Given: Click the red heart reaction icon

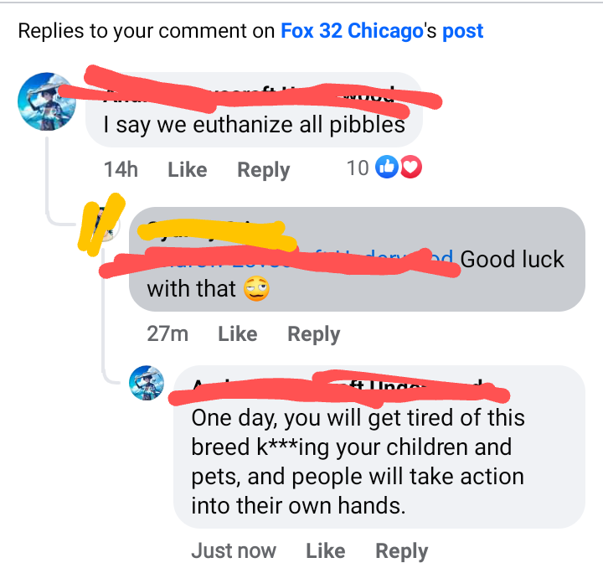Looking at the screenshot, I should 410,167.
